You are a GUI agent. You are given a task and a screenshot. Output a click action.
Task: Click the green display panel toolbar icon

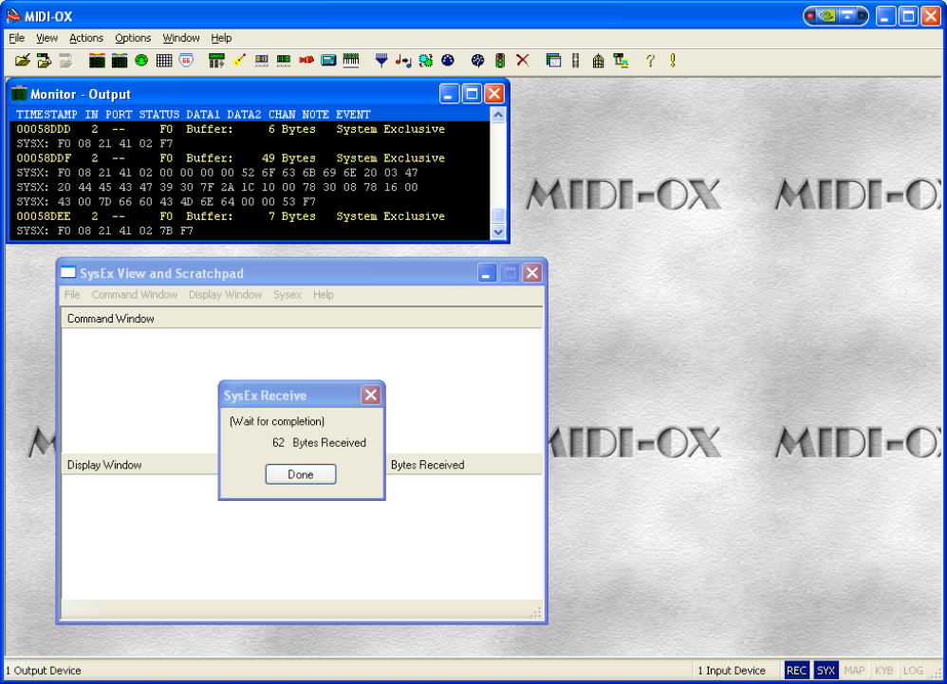(284, 61)
